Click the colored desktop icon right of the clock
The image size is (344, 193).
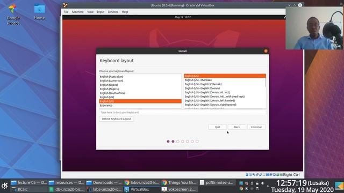coord(339,186)
